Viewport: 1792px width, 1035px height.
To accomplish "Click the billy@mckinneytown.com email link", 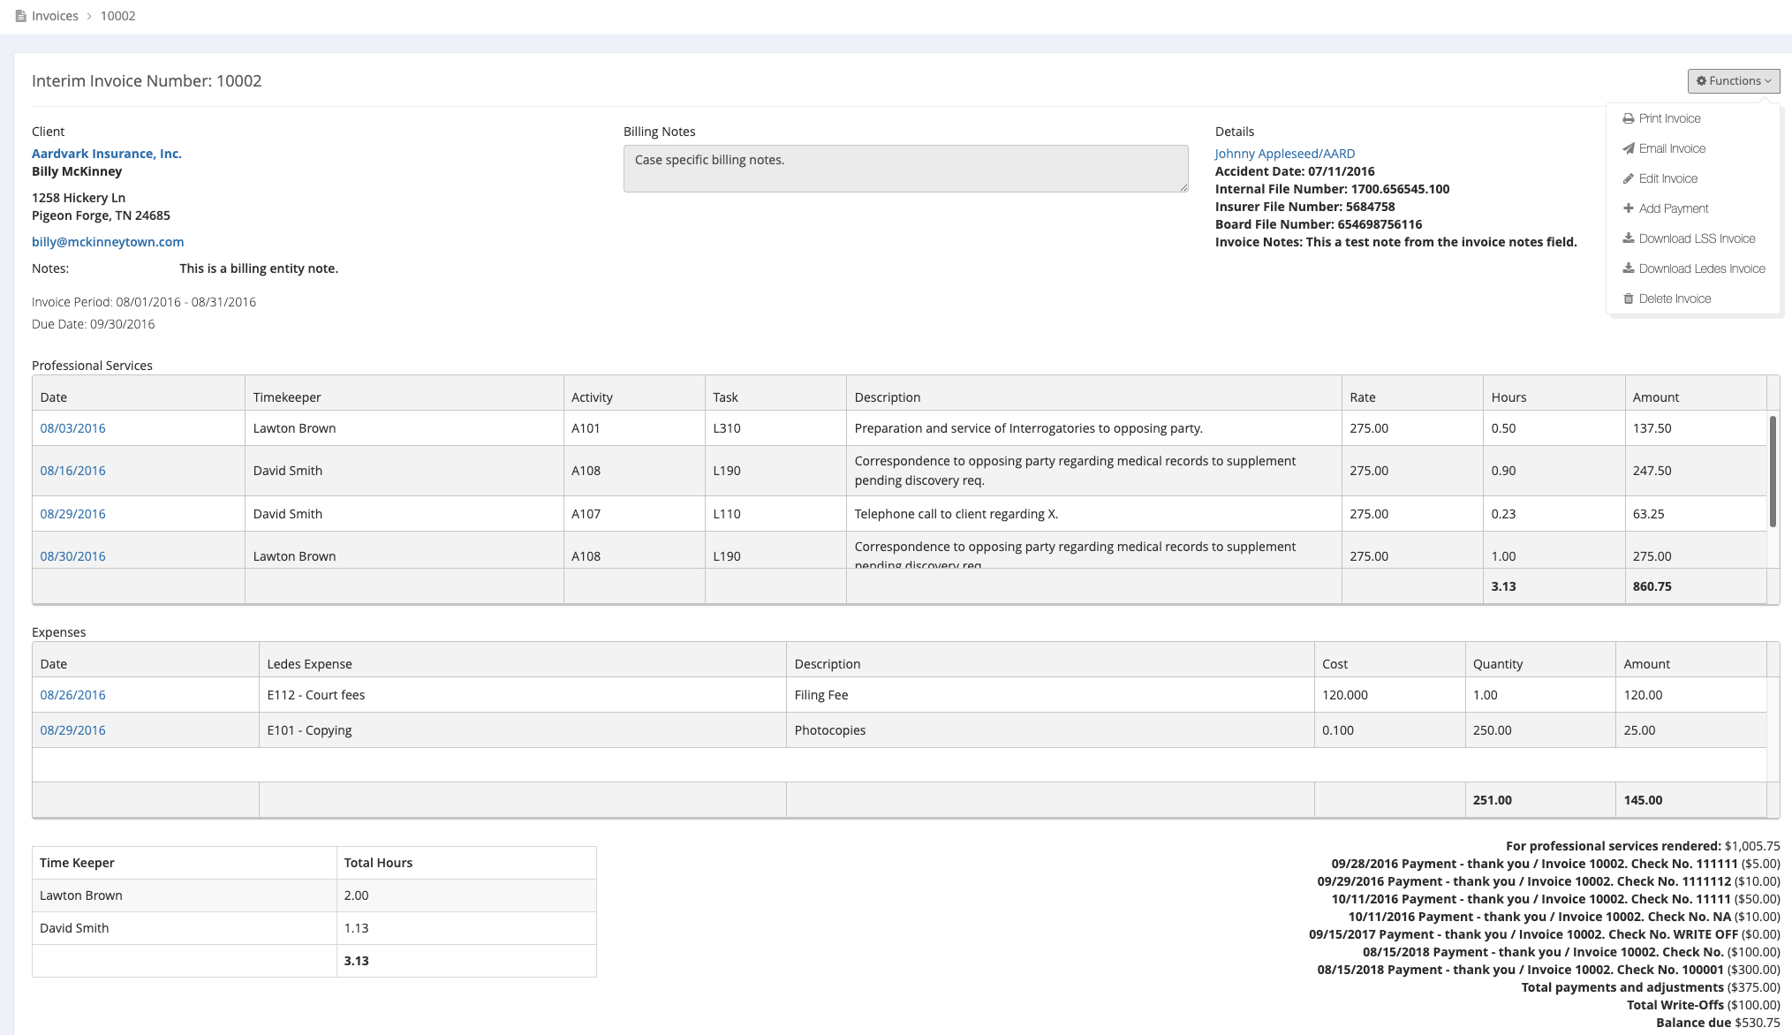I will tap(108, 242).
